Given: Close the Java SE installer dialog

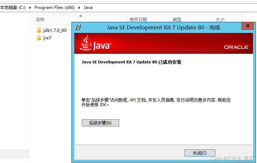Looking at the screenshot, I should (248, 26).
